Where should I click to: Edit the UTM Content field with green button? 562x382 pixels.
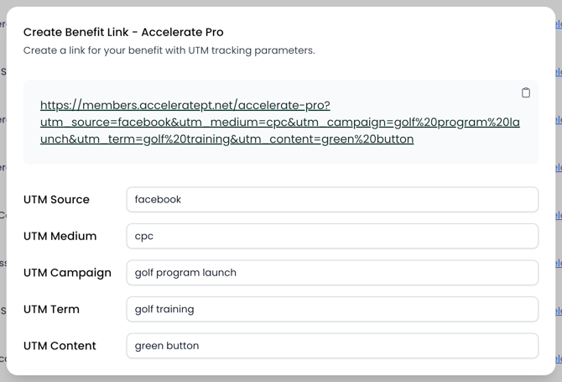click(x=331, y=346)
